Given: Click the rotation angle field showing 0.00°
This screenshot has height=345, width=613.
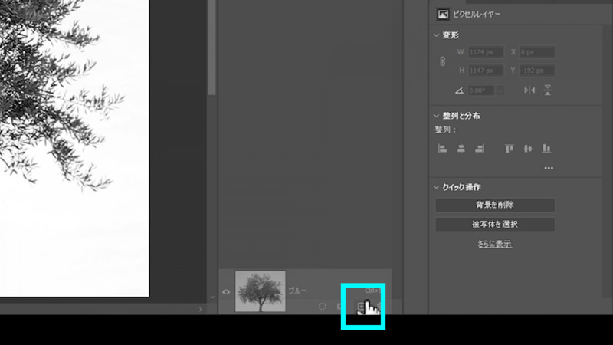Looking at the screenshot, I should coord(481,90).
